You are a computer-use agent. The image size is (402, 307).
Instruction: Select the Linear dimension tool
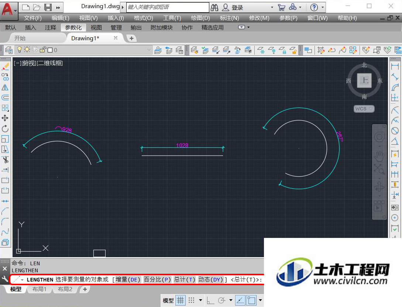click(x=395, y=66)
